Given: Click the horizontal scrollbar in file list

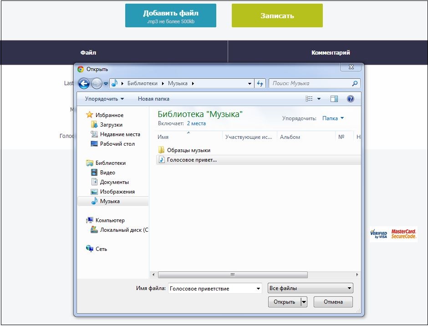Looking at the screenshot, I should [232, 275].
